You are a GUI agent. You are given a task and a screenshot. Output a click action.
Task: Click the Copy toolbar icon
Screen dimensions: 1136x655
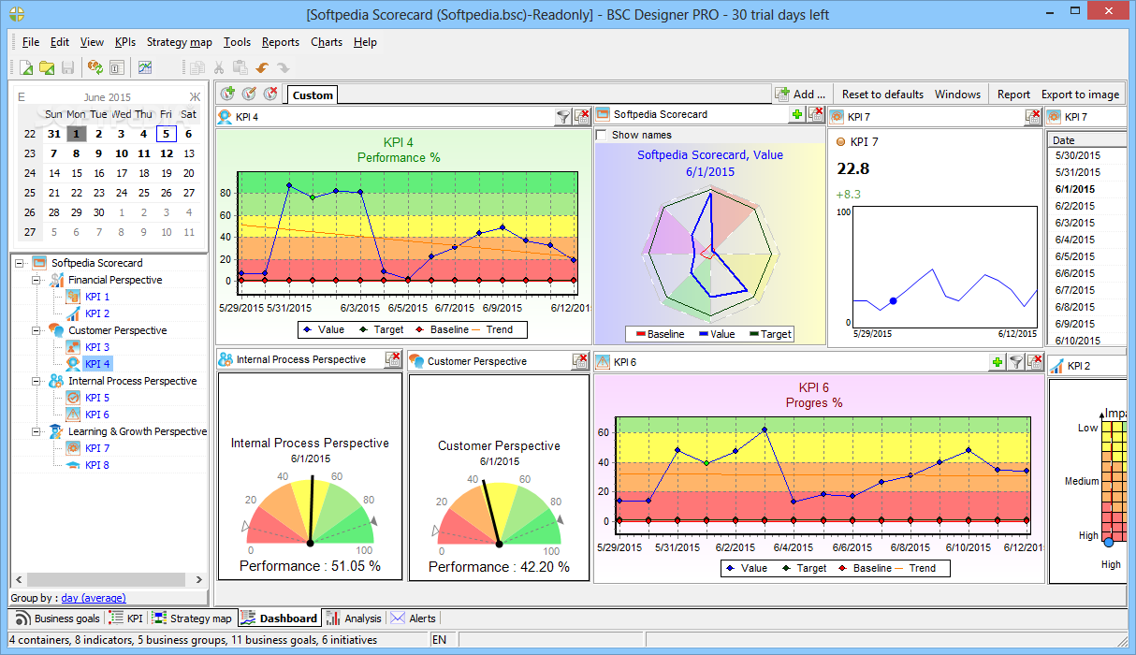pyautogui.click(x=197, y=67)
